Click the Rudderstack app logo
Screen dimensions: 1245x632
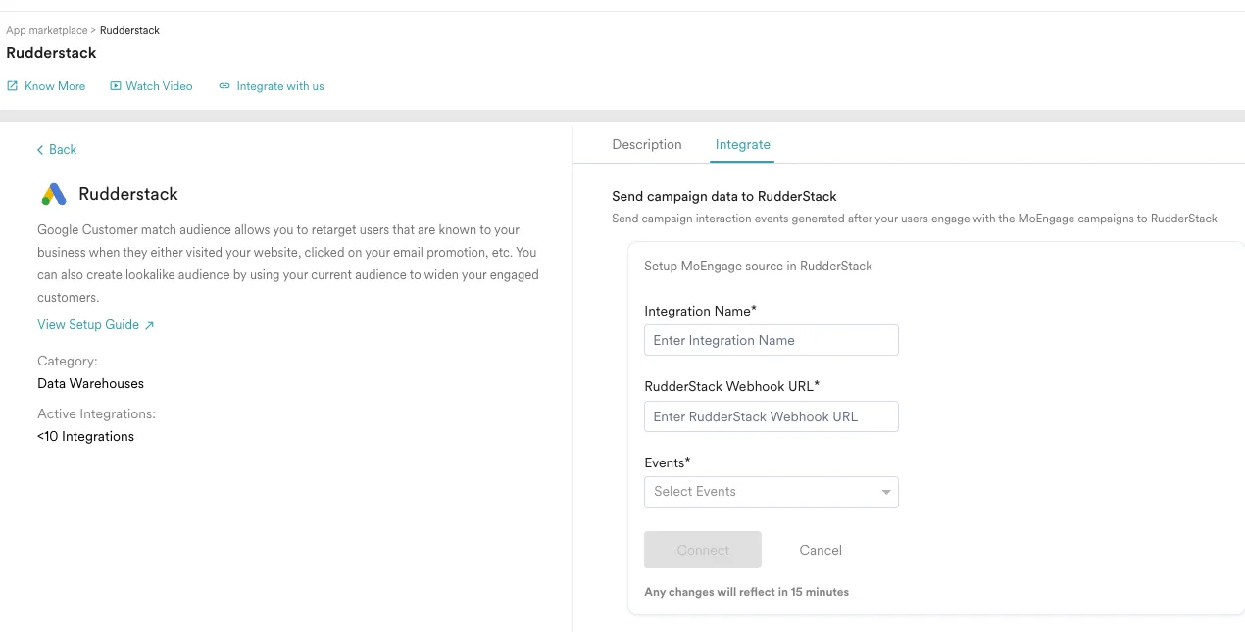tap(54, 194)
